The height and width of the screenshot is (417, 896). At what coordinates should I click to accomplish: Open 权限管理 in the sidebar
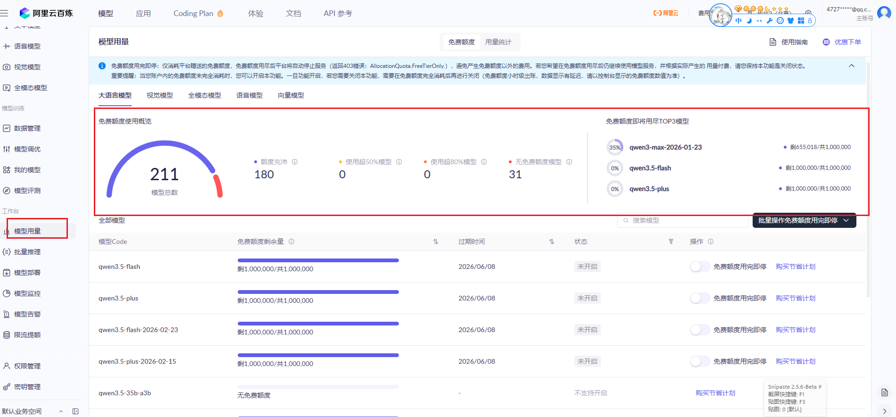[x=27, y=366]
